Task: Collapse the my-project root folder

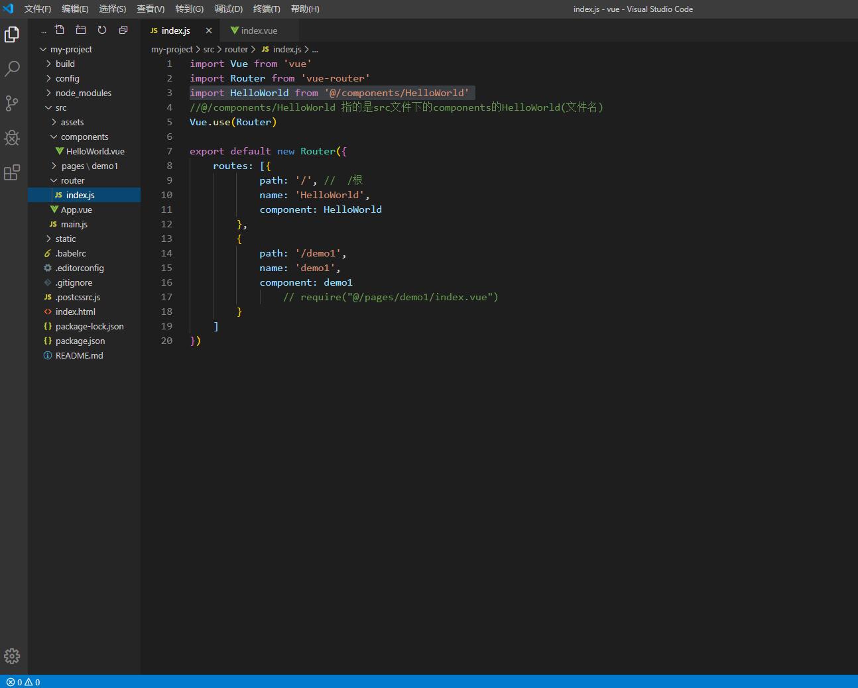Action: click(x=70, y=49)
